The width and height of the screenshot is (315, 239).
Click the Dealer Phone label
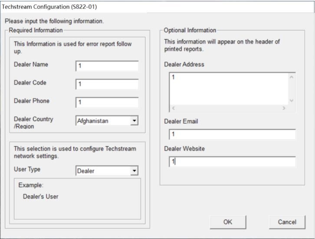[32, 101]
